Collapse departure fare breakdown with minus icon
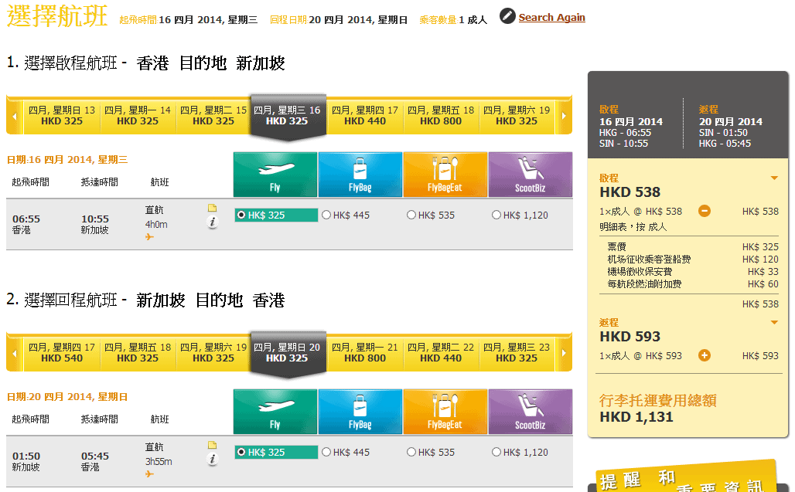The width and height of the screenshot is (795, 492). tap(705, 211)
